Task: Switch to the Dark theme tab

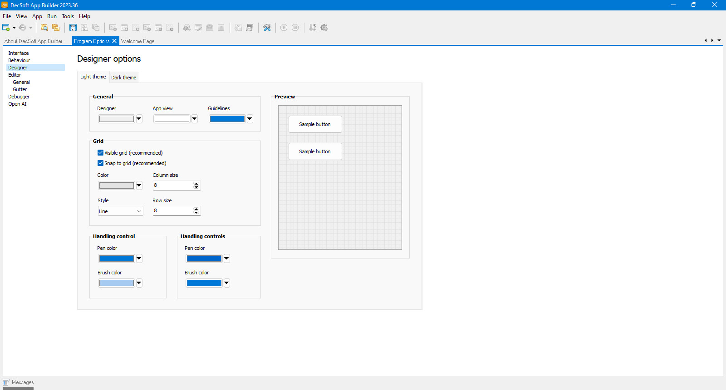Action: click(x=124, y=78)
